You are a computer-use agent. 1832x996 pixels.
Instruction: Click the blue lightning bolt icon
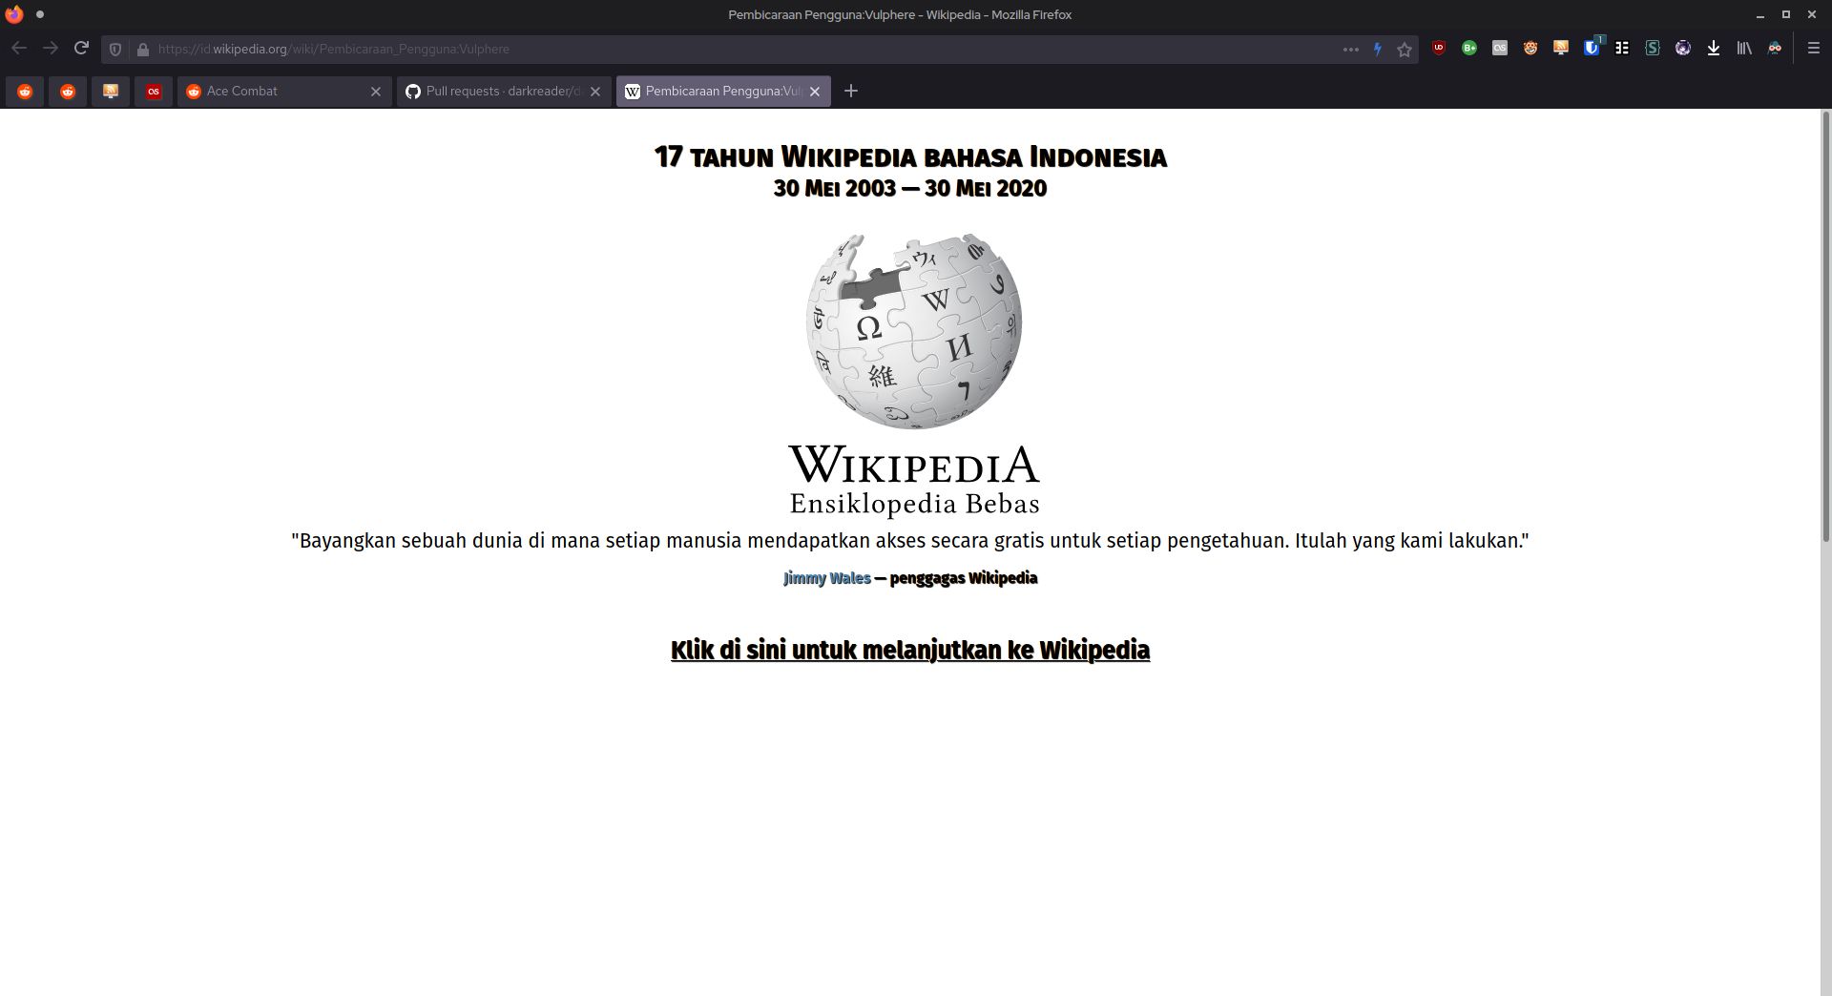click(1378, 50)
